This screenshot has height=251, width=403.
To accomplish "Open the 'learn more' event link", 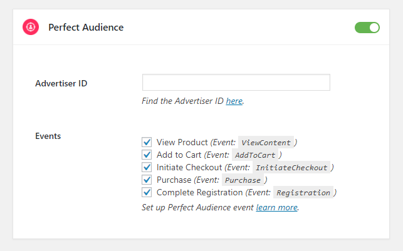I will click(x=277, y=207).
